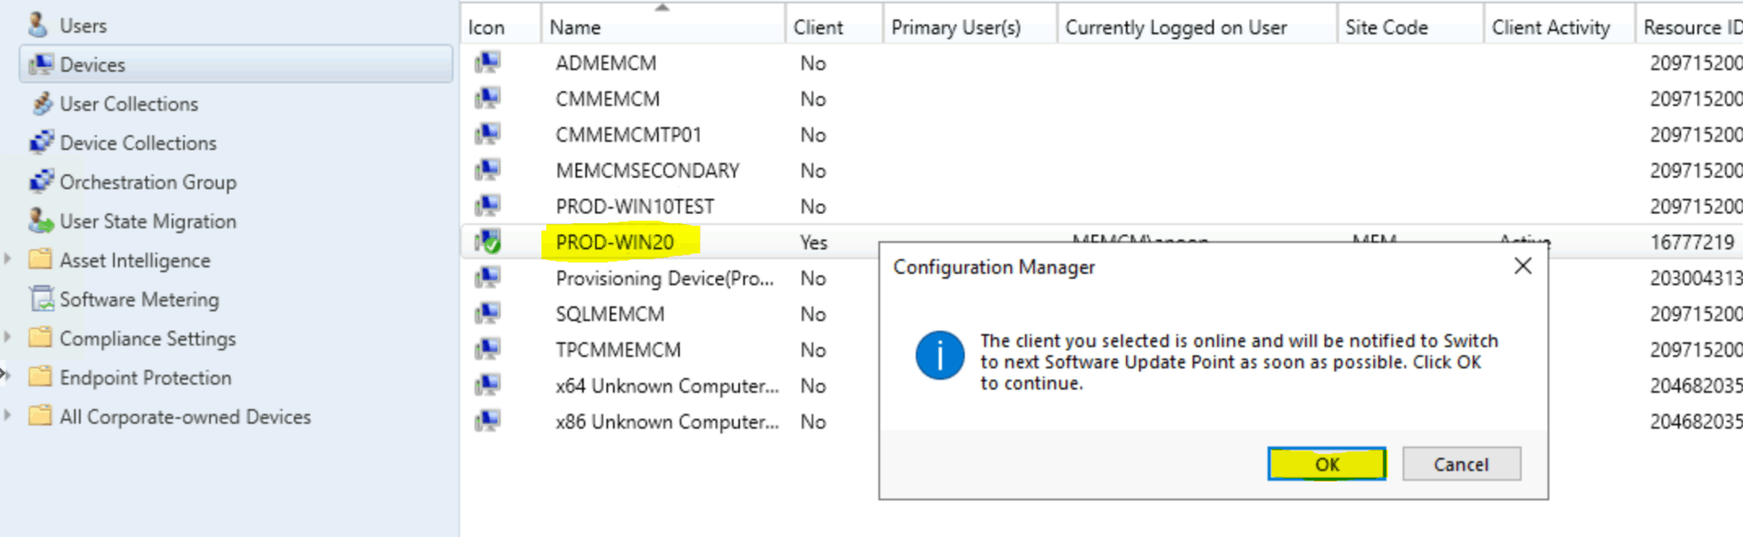
Task: Sort by Currently Logged on User column
Action: [x=1197, y=27]
